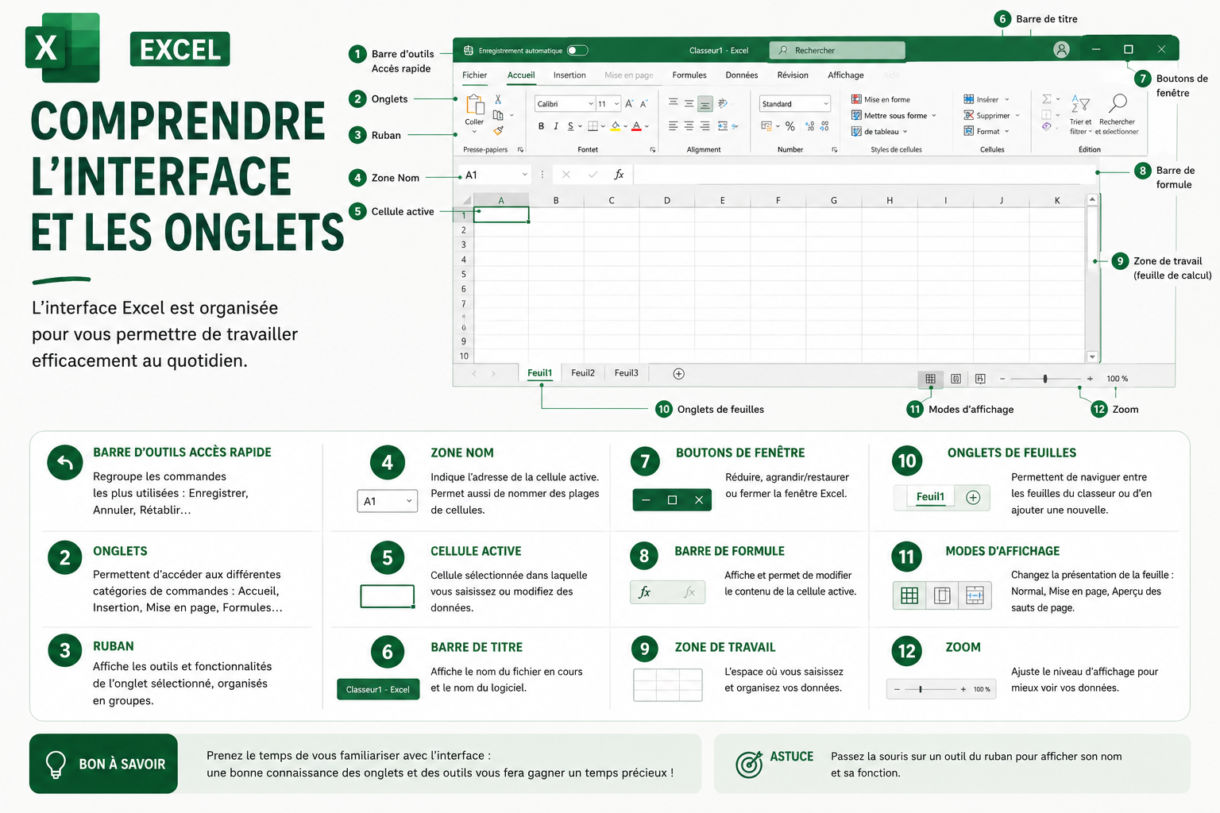Click the cell Borders grid icon
The width and height of the screenshot is (1220, 813).
click(593, 125)
